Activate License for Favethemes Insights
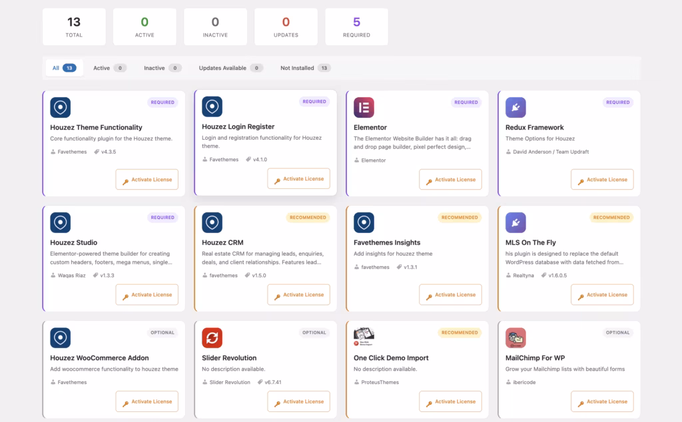 [451, 295]
